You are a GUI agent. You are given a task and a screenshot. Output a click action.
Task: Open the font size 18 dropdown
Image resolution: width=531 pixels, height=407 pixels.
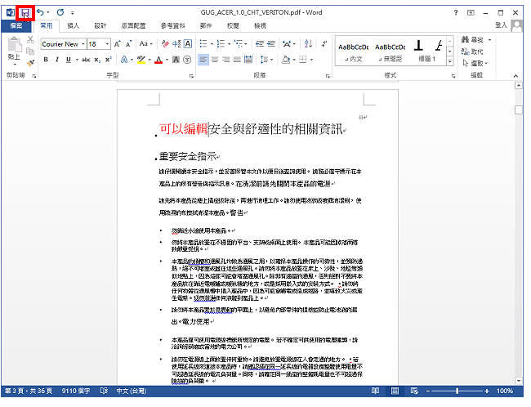pyautogui.click(x=107, y=44)
